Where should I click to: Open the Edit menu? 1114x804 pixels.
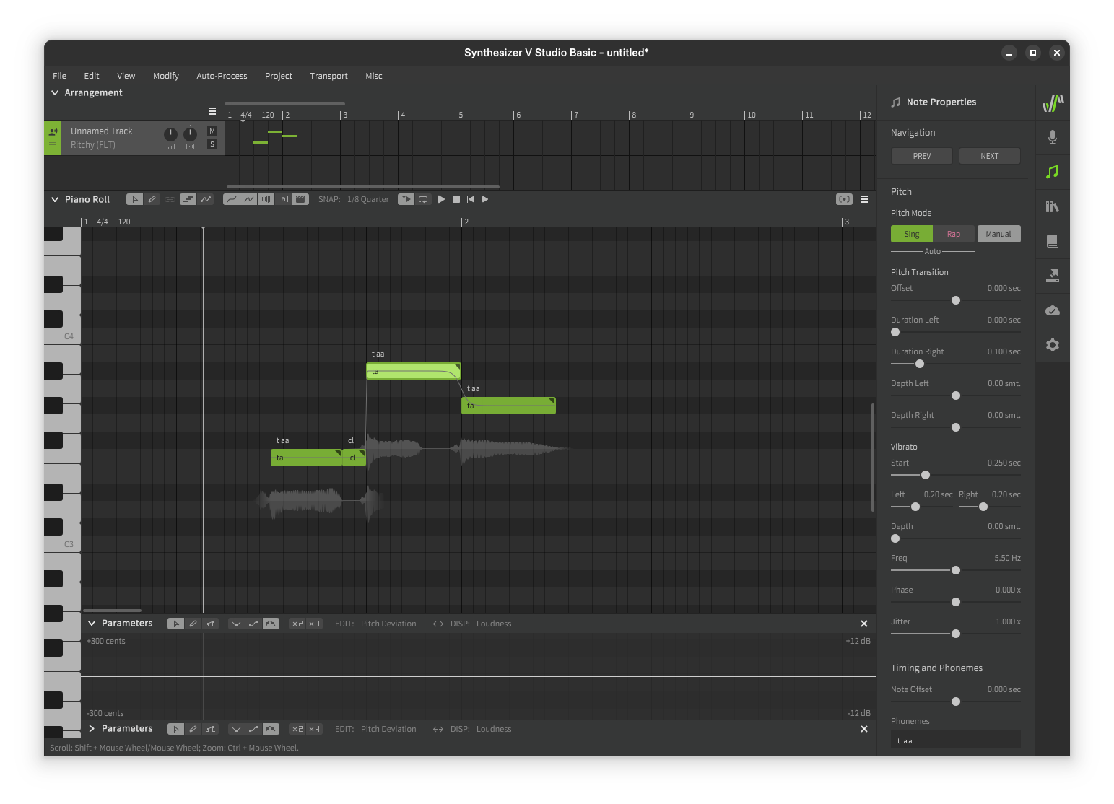(x=92, y=76)
